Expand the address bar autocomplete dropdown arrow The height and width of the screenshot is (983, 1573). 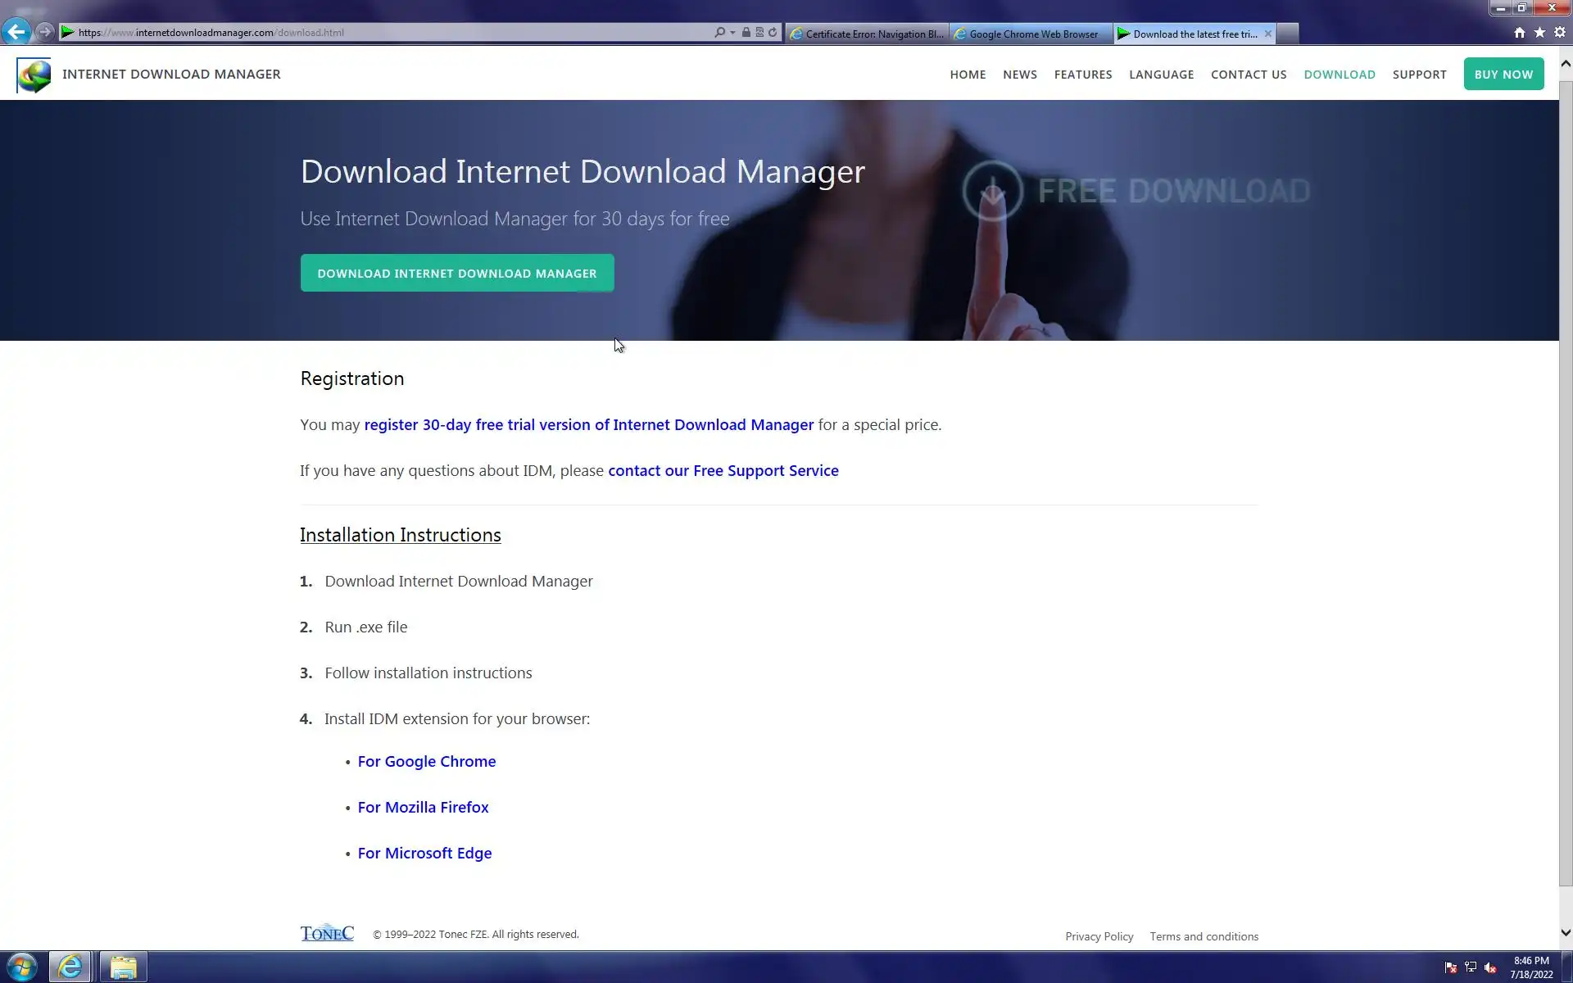[x=732, y=33]
